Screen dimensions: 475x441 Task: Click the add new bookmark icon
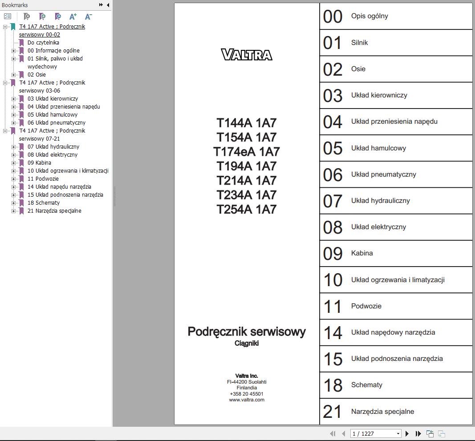tap(42, 16)
